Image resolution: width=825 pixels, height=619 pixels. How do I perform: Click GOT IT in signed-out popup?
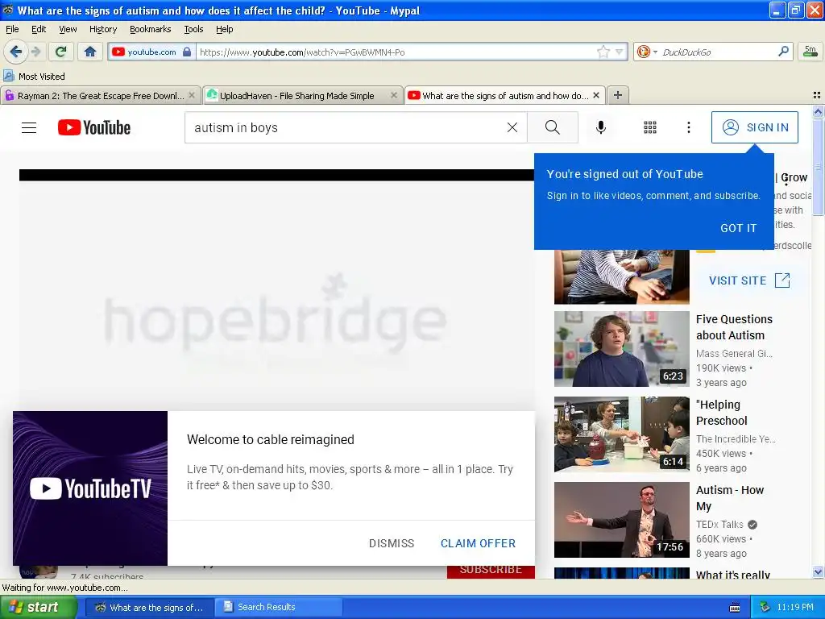pyautogui.click(x=738, y=228)
